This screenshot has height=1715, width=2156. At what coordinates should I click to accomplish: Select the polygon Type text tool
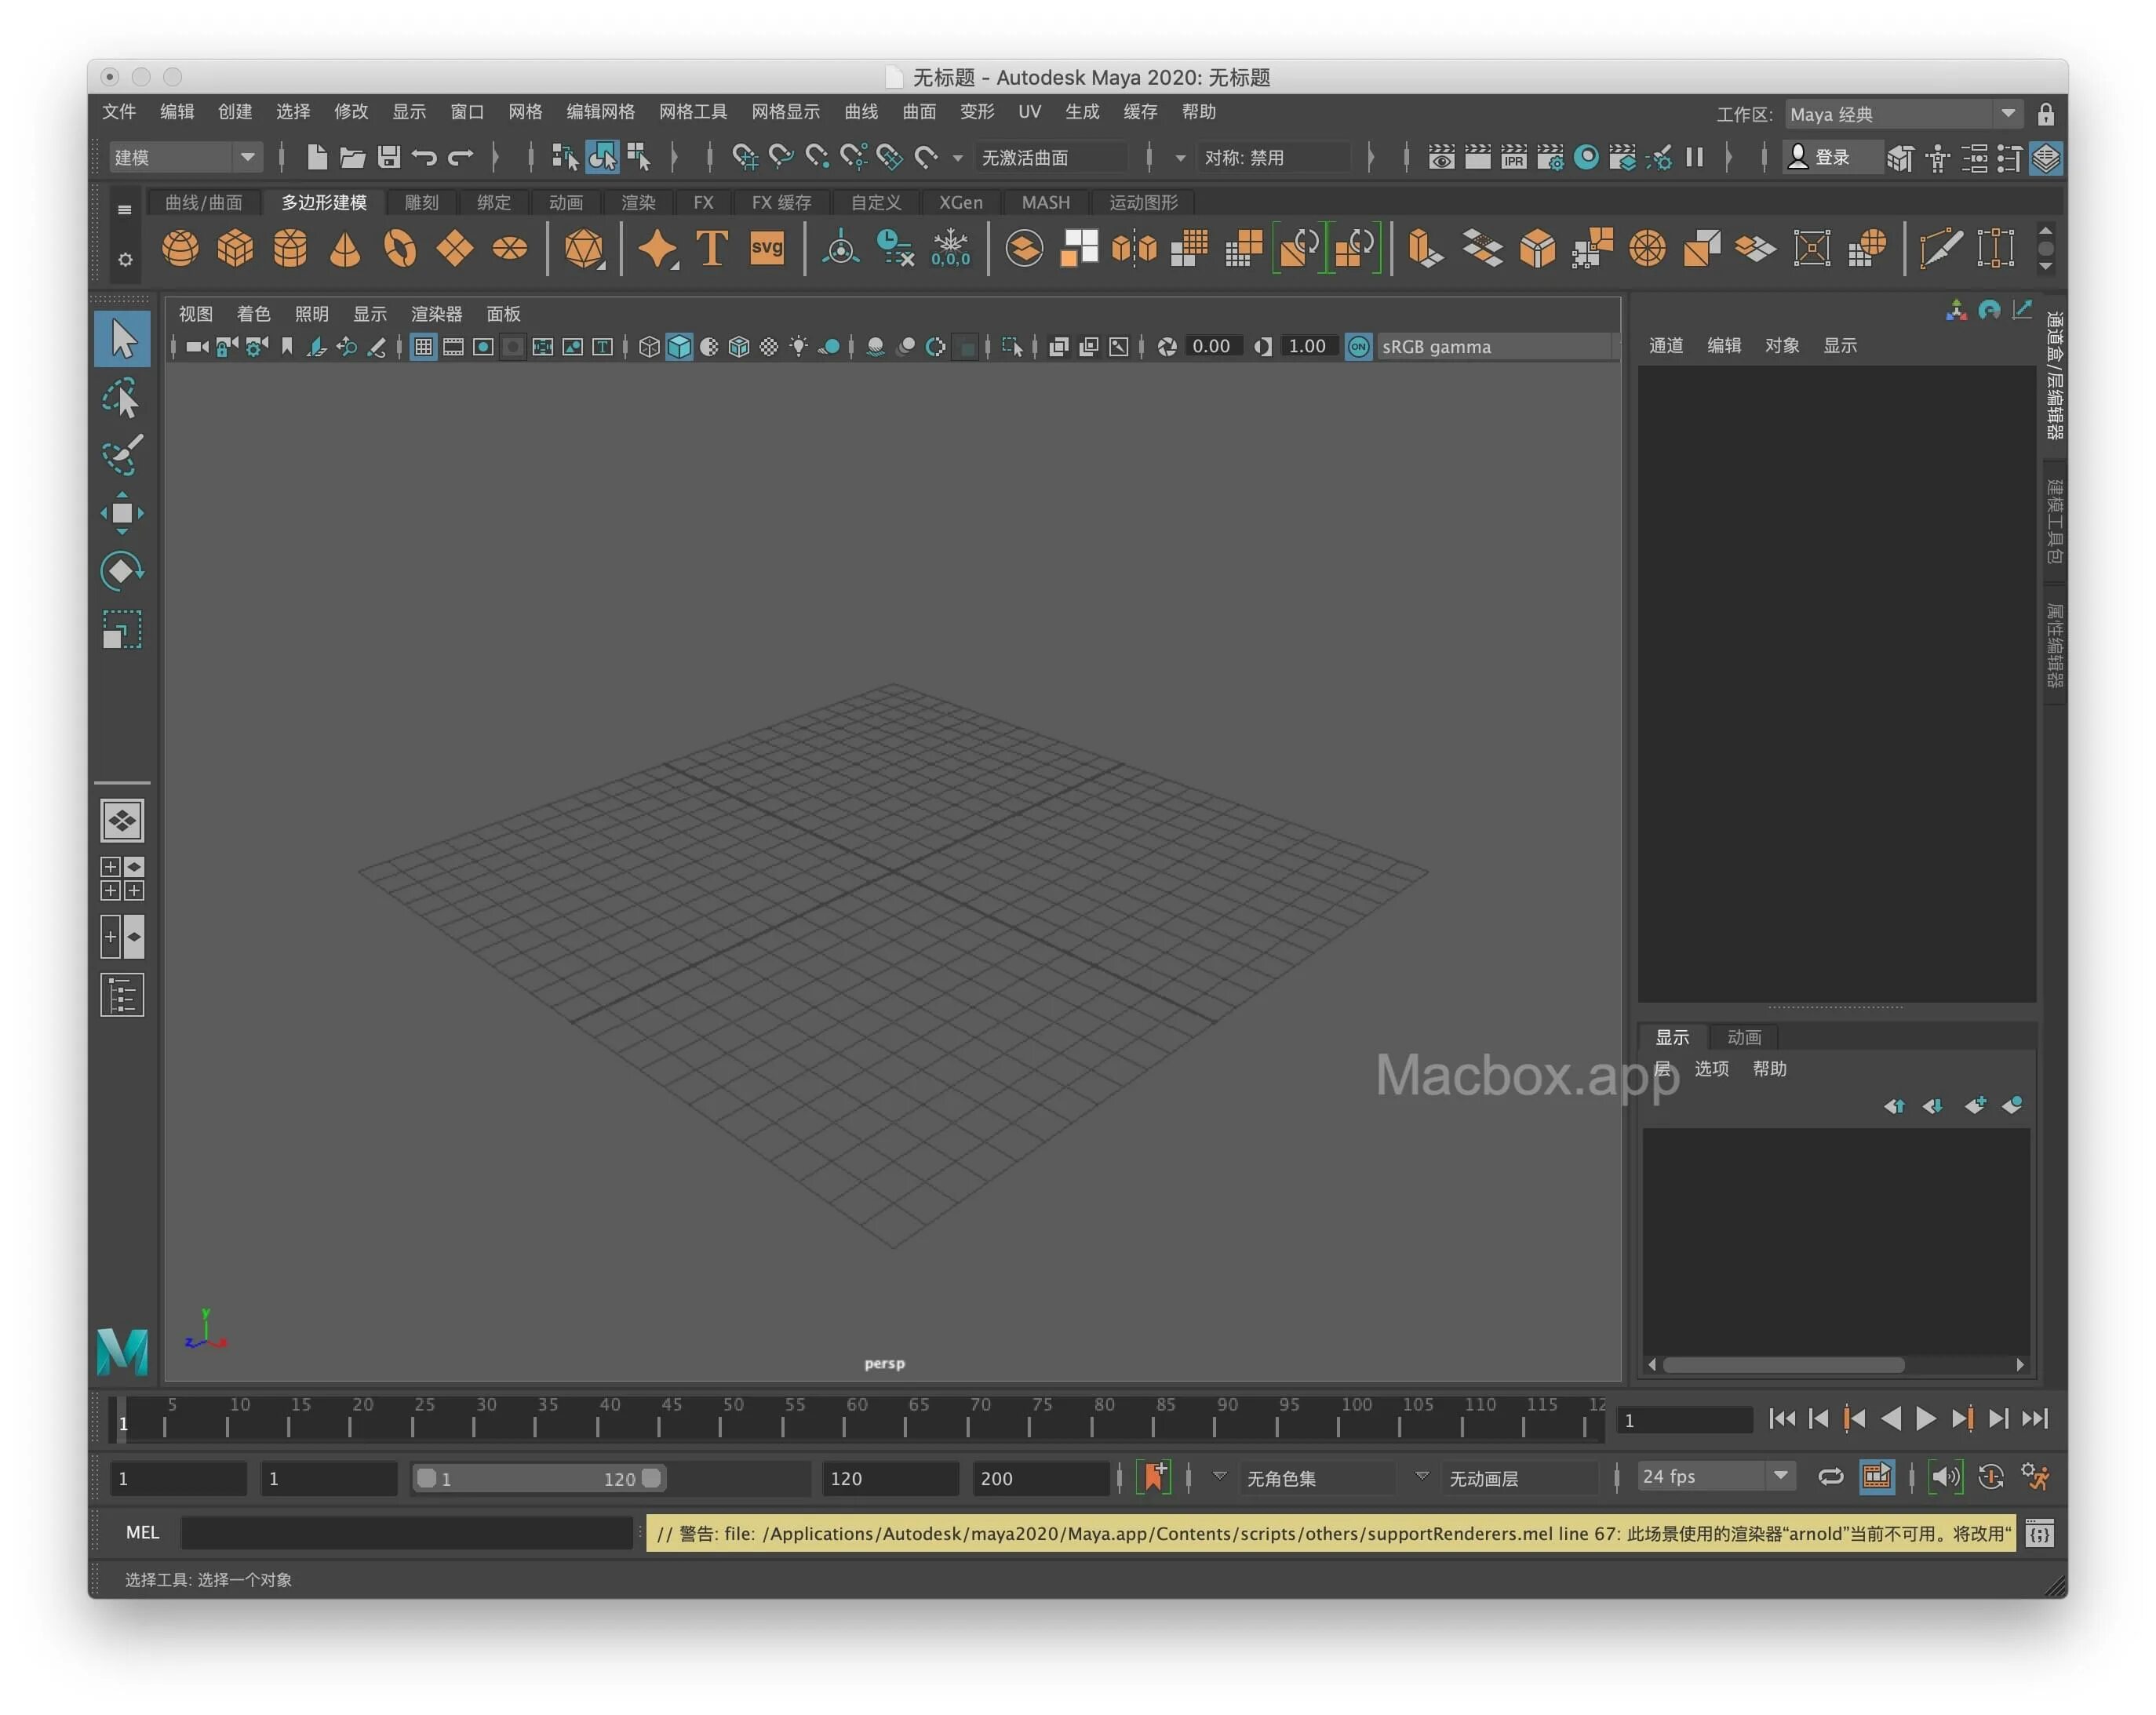point(712,248)
